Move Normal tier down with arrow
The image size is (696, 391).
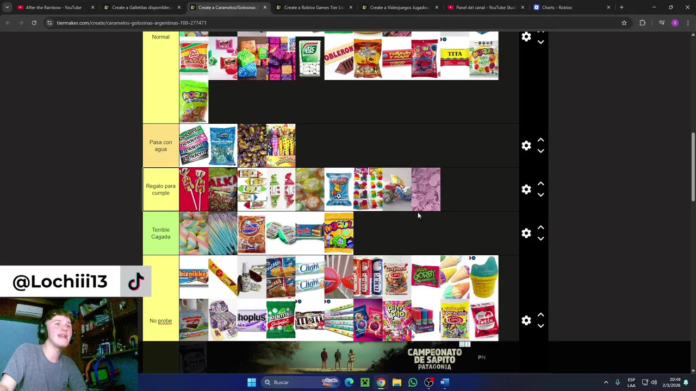540,42
